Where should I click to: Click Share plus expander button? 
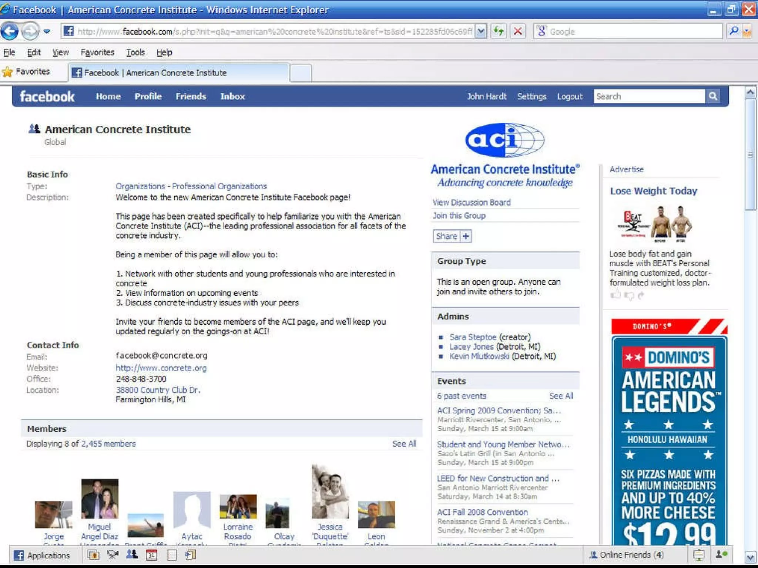tap(466, 236)
